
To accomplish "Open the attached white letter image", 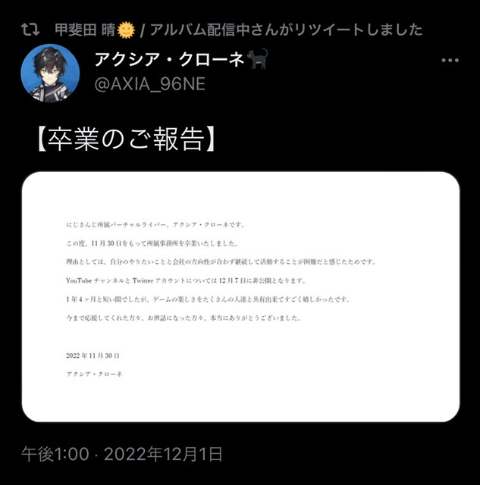I will tap(240, 297).
